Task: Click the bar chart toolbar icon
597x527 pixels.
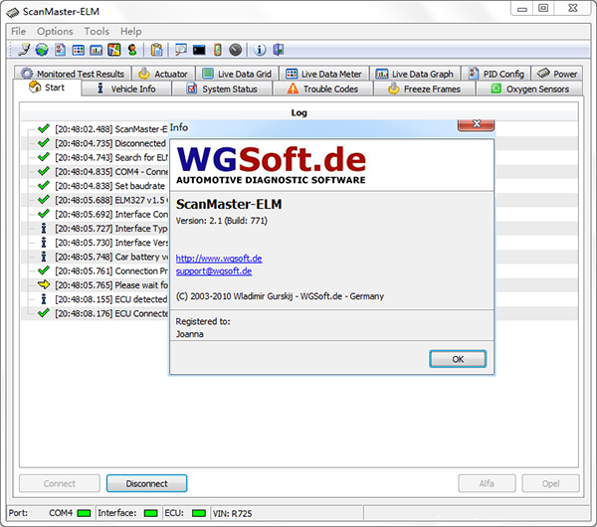Action: click(96, 50)
